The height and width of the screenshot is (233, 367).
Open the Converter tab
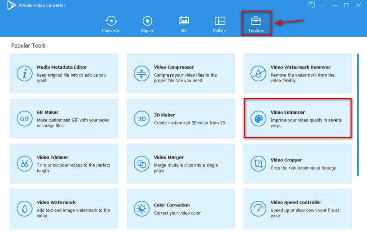pyautogui.click(x=111, y=24)
